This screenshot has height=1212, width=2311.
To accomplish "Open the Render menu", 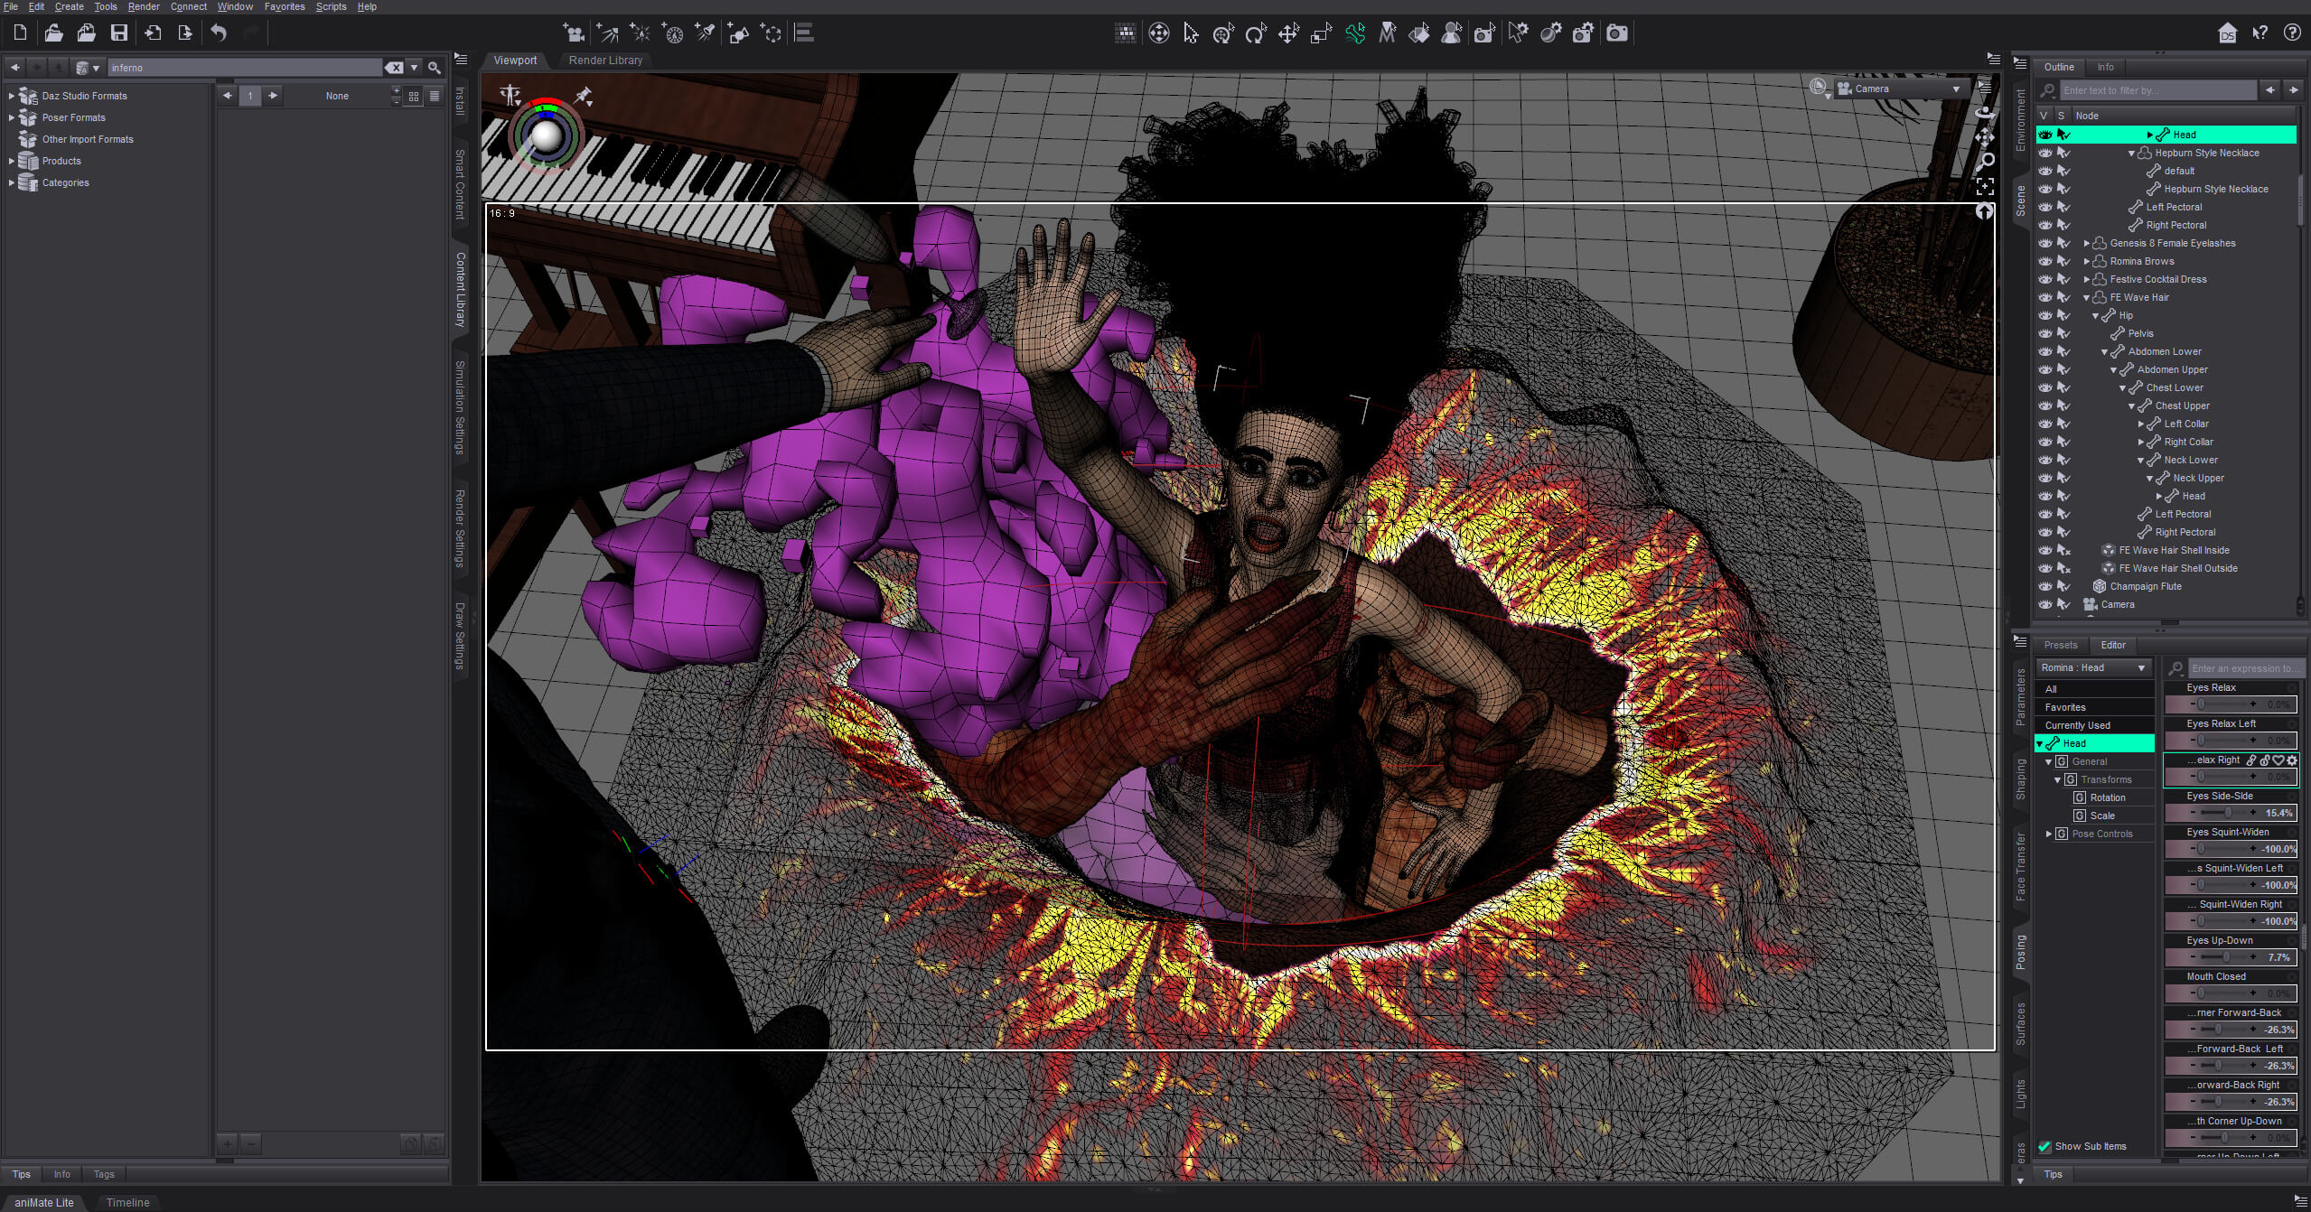I will 144,6.
